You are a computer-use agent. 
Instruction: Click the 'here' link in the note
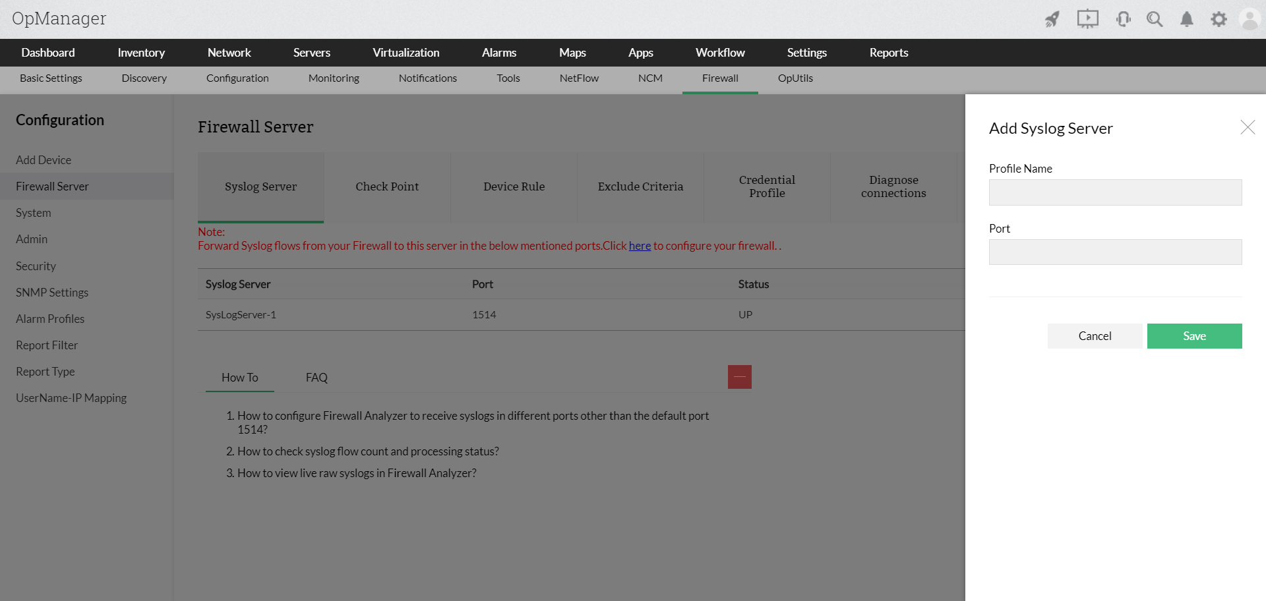coord(640,246)
